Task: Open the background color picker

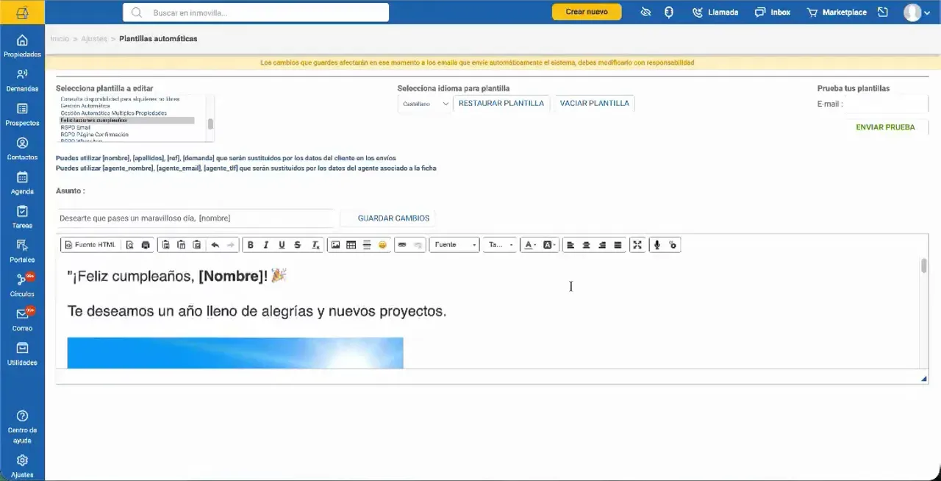Action: point(550,245)
